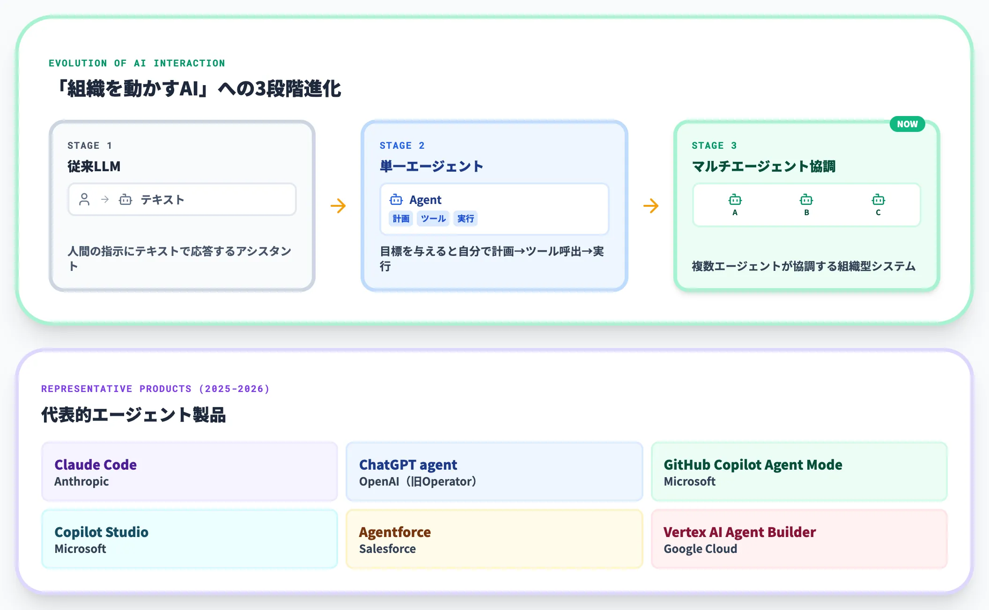Click the Stage 1 description about アシスタント
This screenshot has height=610, width=989.
(179, 259)
